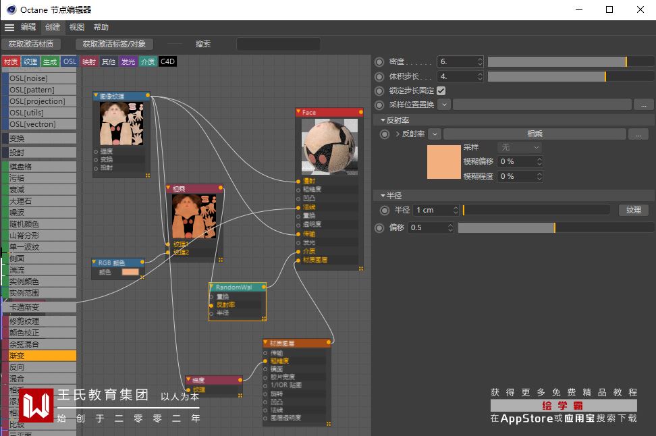656x436 pixels.
Task: Open the hamburger menu icon
Action: tap(9, 28)
